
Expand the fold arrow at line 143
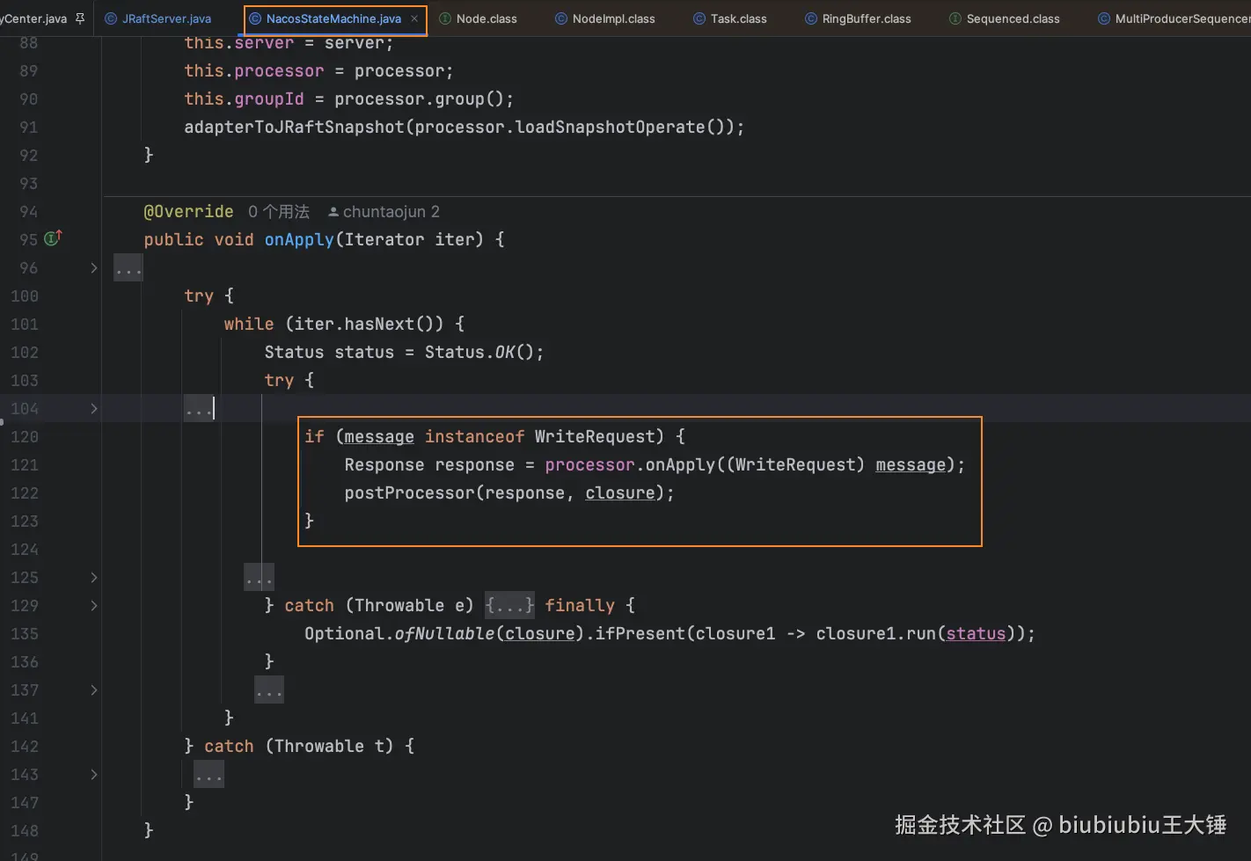click(x=94, y=775)
